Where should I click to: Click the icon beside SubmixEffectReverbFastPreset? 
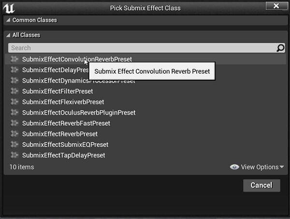[14, 123]
